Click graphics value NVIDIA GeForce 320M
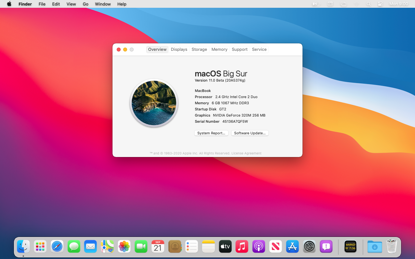Viewport: 415px width, 259px height. coord(239,115)
